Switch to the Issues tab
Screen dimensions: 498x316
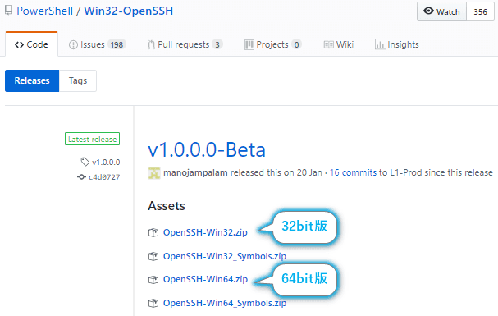97,44
